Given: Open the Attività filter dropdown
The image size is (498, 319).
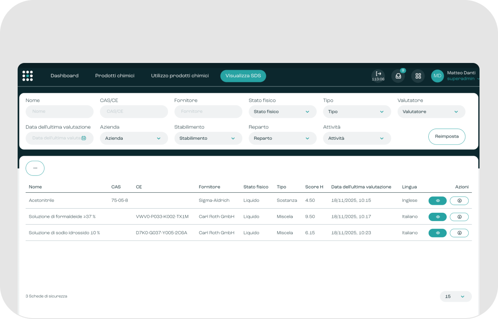Looking at the screenshot, I should (x=357, y=139).
